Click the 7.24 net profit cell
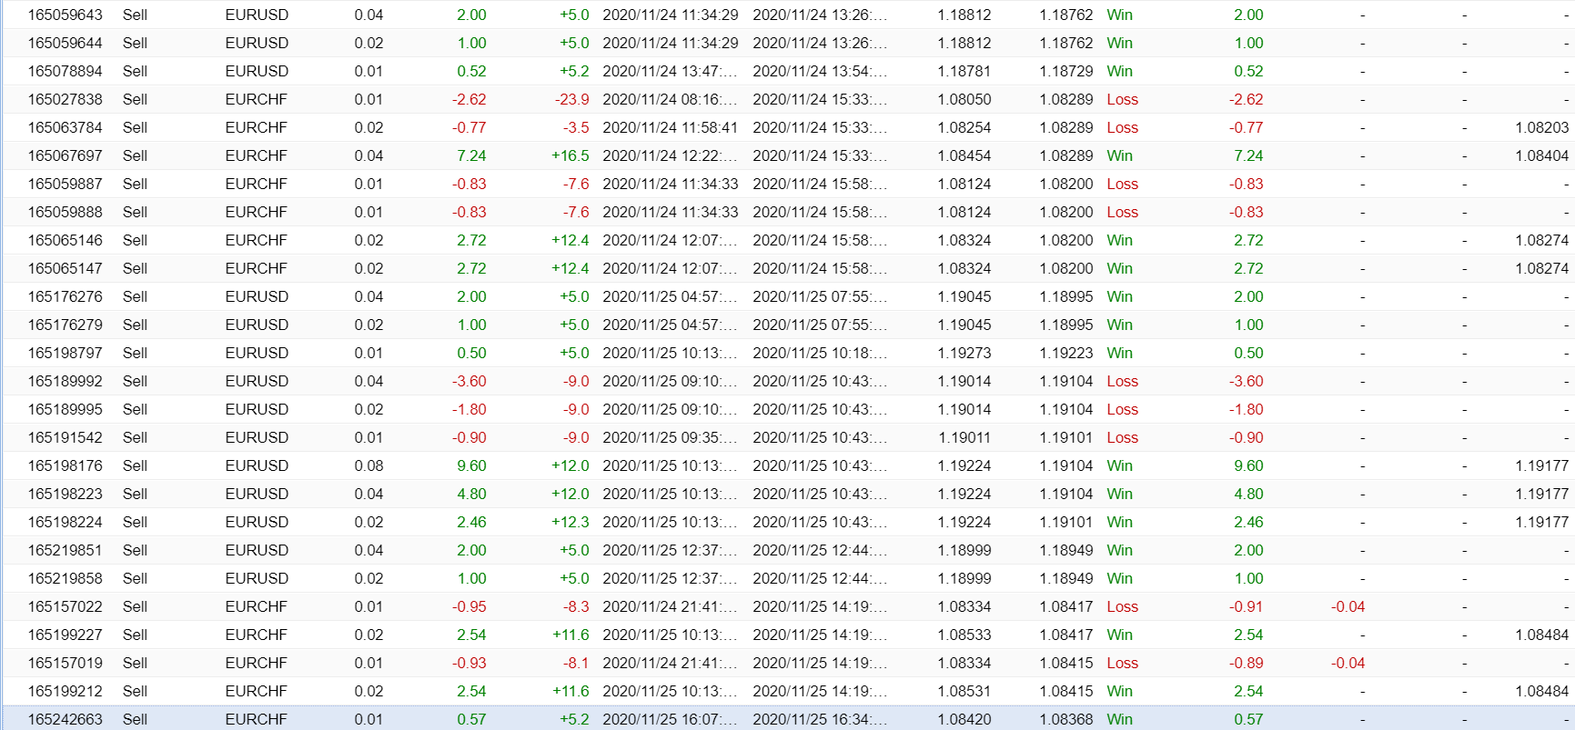1575x730 pixels. [x=1248, y=155]
